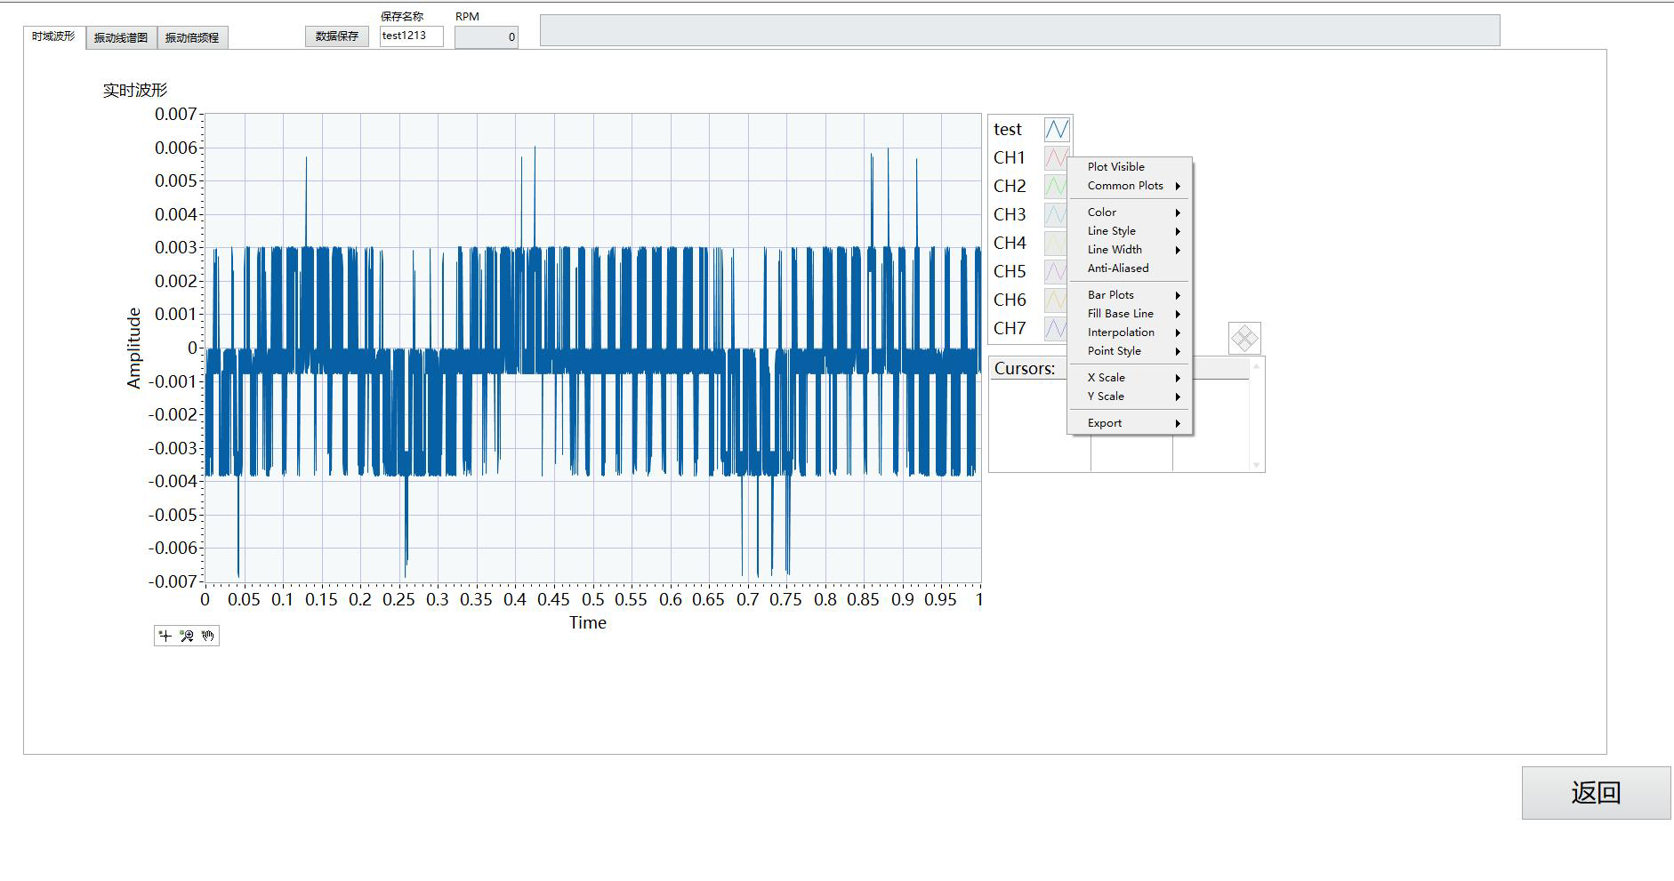This screenshot has height=881, width=1674.
Task: Click the CH2 green plot icon
Action: (x=1055, y=187)
